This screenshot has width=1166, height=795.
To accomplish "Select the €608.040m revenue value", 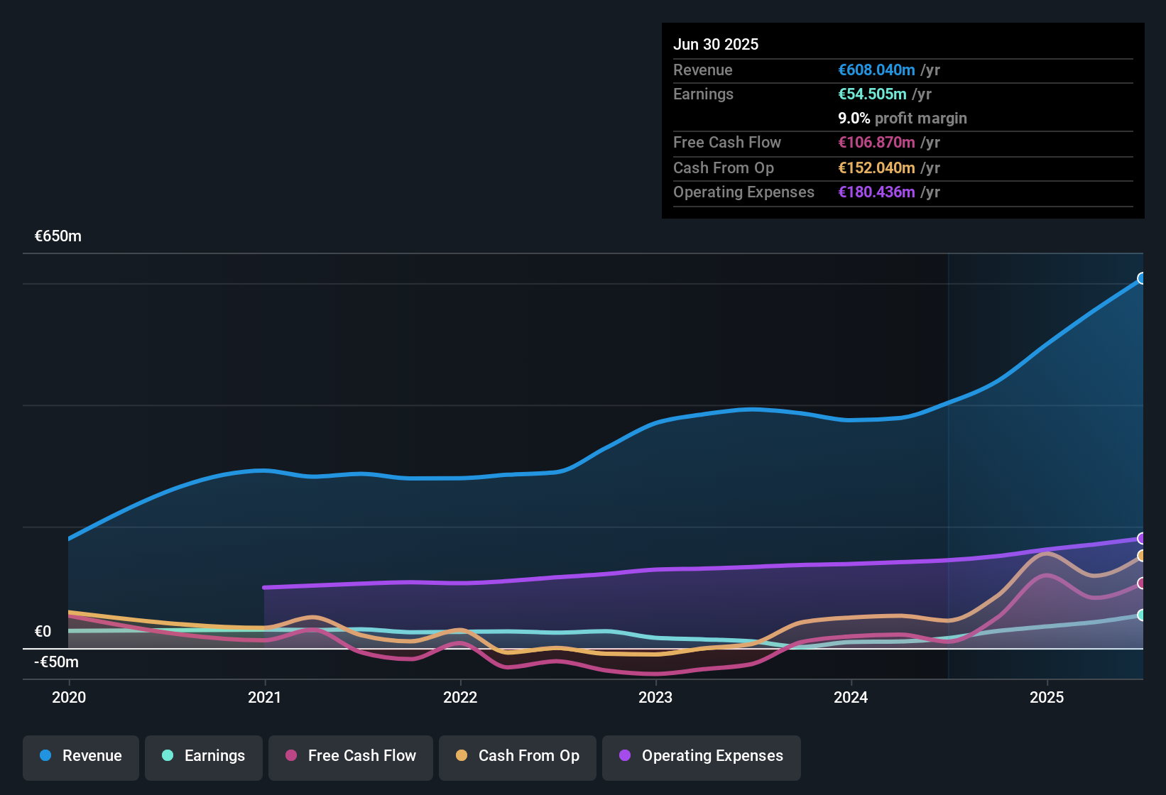I will click(876, 70).
